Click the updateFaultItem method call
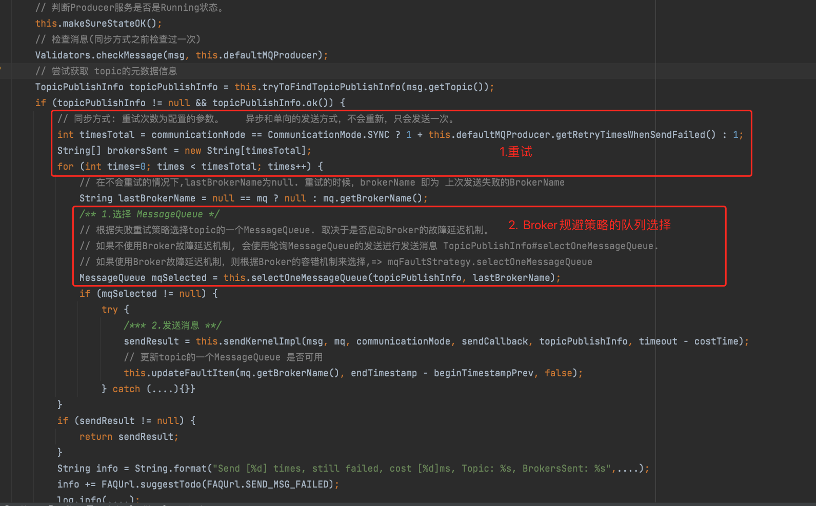 193,373
